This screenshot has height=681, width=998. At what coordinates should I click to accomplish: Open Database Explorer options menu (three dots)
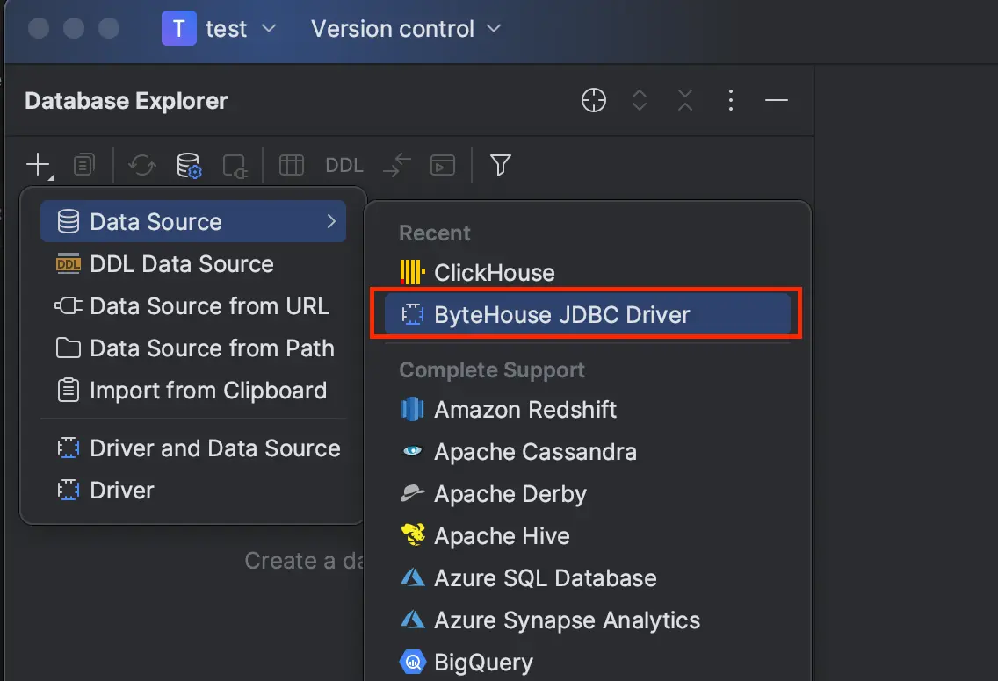pyautogui.click(x=731, y=100)
